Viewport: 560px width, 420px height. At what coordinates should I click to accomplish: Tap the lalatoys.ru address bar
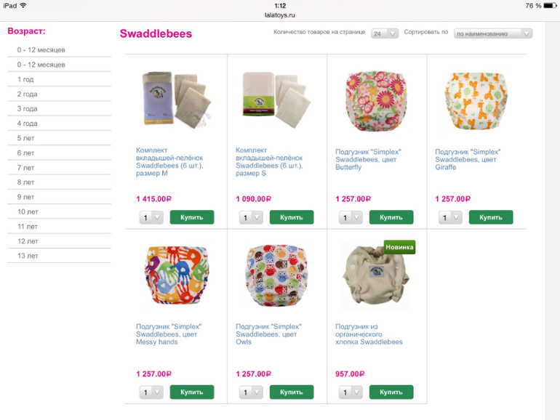[280, 15]
